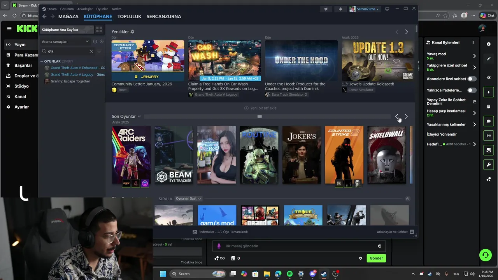Click Yeni bir raf ekle
Viewport: 498px width, 280px height.
(x=260, y=108)
